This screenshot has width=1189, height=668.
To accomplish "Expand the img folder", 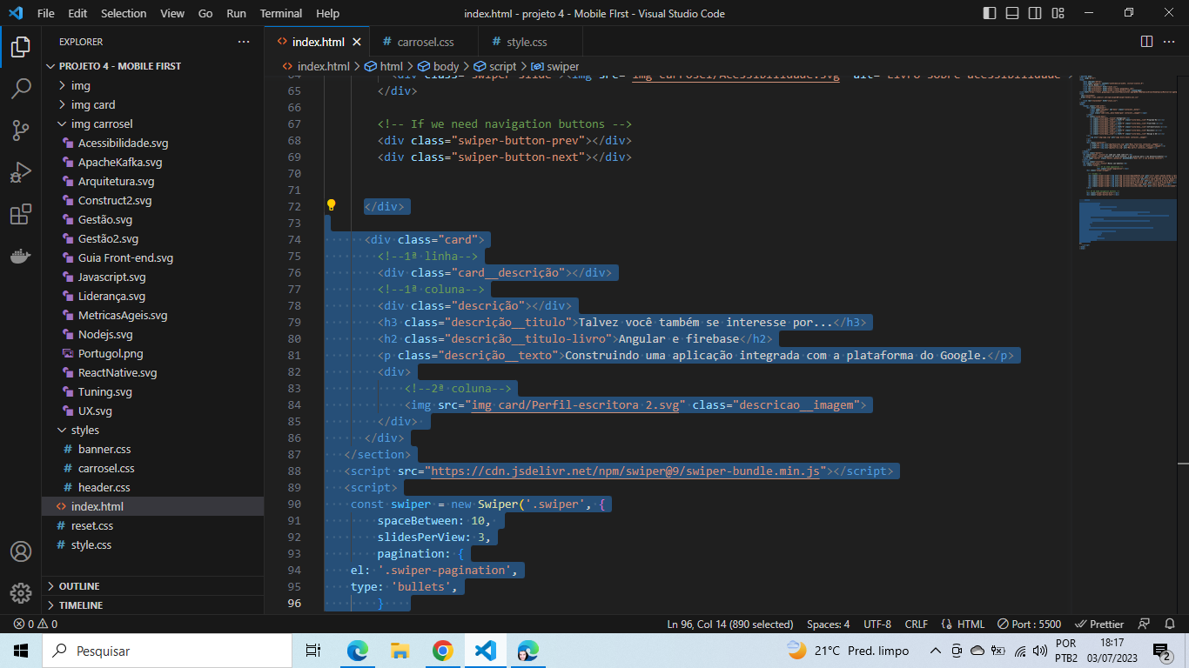I will coord(152,85).
